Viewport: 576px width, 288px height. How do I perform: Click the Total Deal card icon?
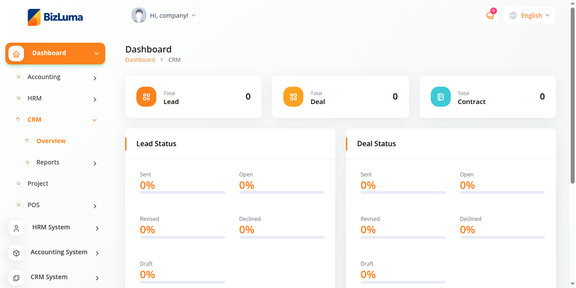(293, 97)
